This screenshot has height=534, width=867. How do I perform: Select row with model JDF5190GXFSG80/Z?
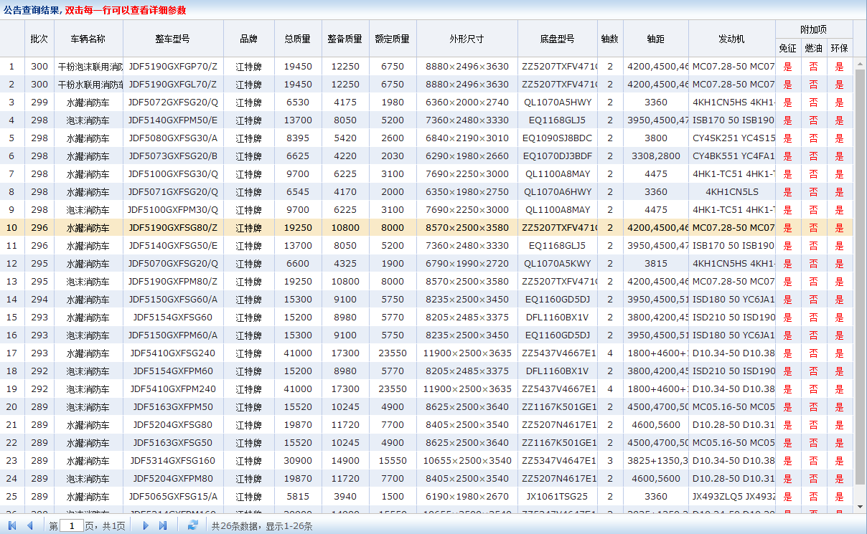coord(173,227)
